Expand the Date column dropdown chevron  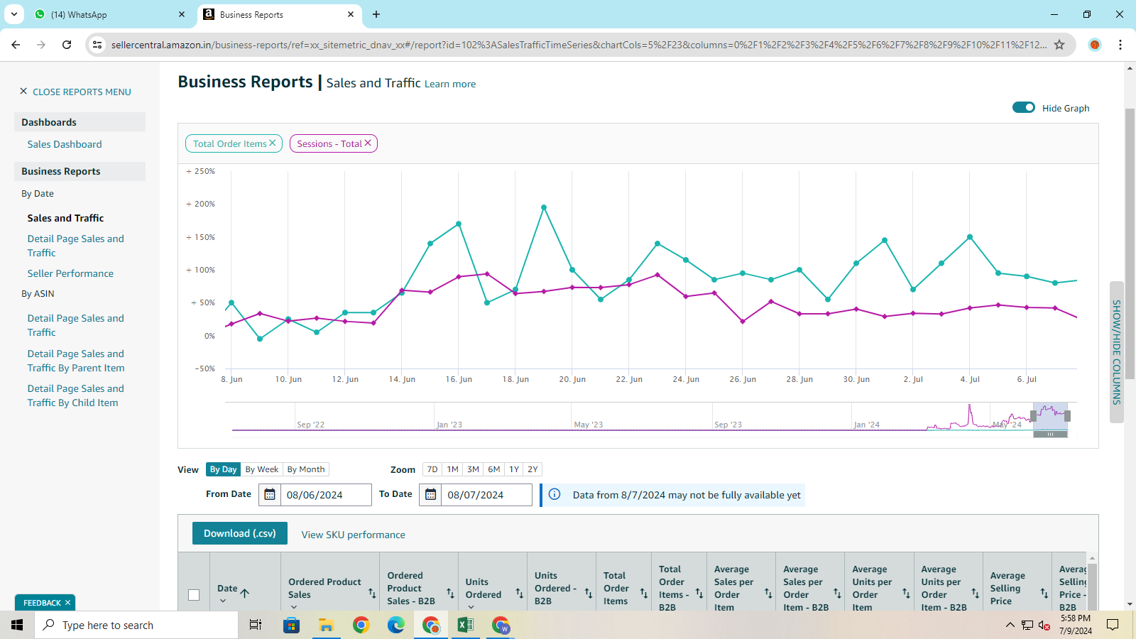pos(223,601)
